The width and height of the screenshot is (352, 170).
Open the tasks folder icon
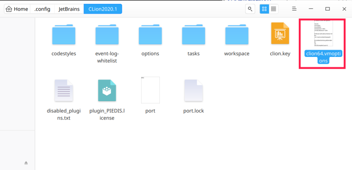pos(194,35)
